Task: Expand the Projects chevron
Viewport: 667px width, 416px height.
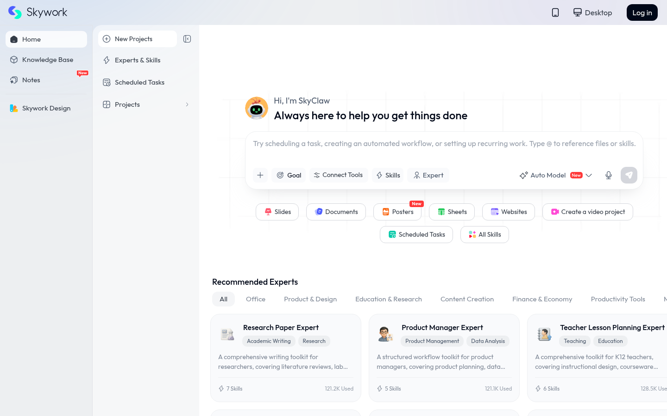Action: coord(187,104)
